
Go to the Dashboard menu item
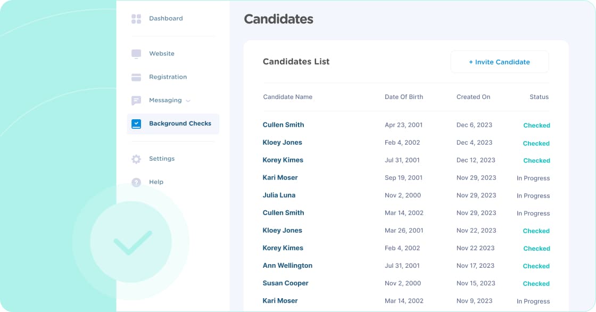(165, 18)
